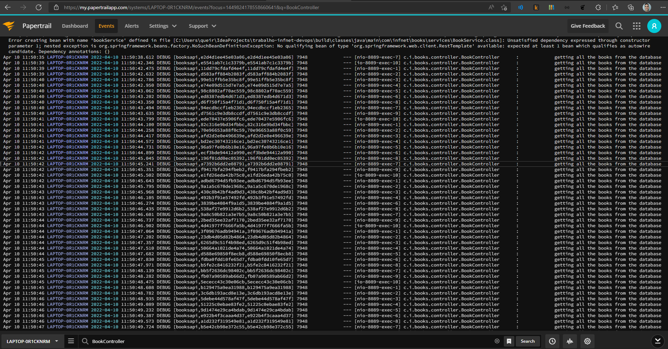
Task: Click the browser forward arrow
Action: tap(23, 7)
